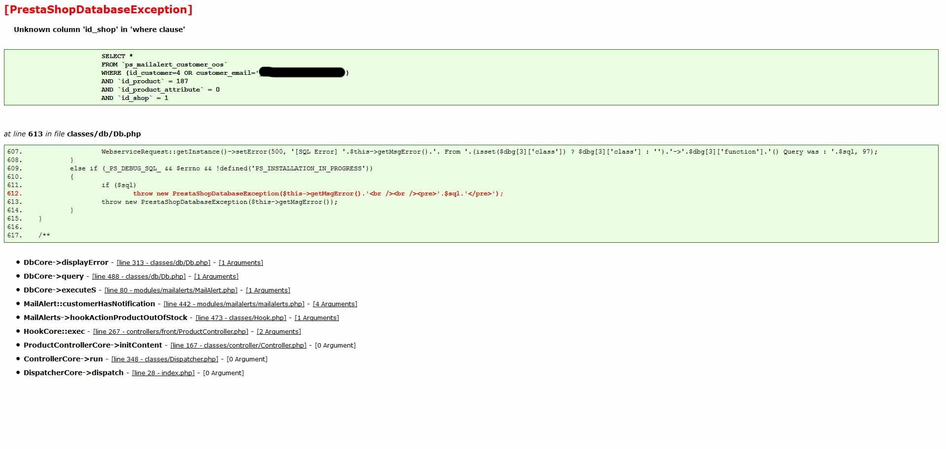The width and height of the screenshot is (946, 449).
Task: Expand '1 Arguments' for DbCore->query
Action: (216, 277)
